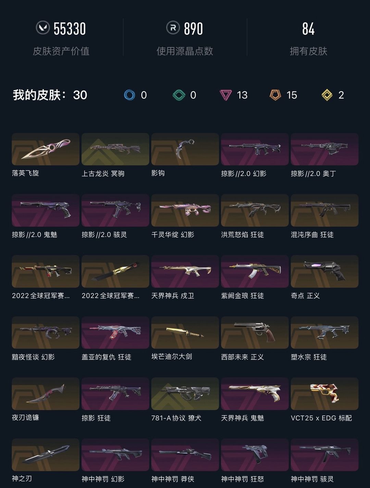Select the orange pentagon tier icon
This screenshot has width=370, height=488.
[x=275, y=95]
